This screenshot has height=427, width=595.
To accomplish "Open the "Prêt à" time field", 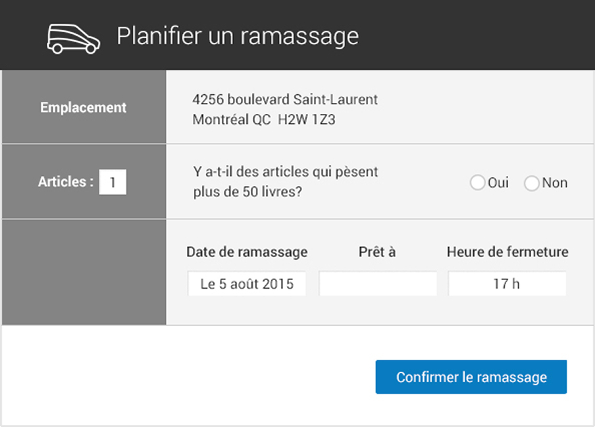I will click(377, 283).
